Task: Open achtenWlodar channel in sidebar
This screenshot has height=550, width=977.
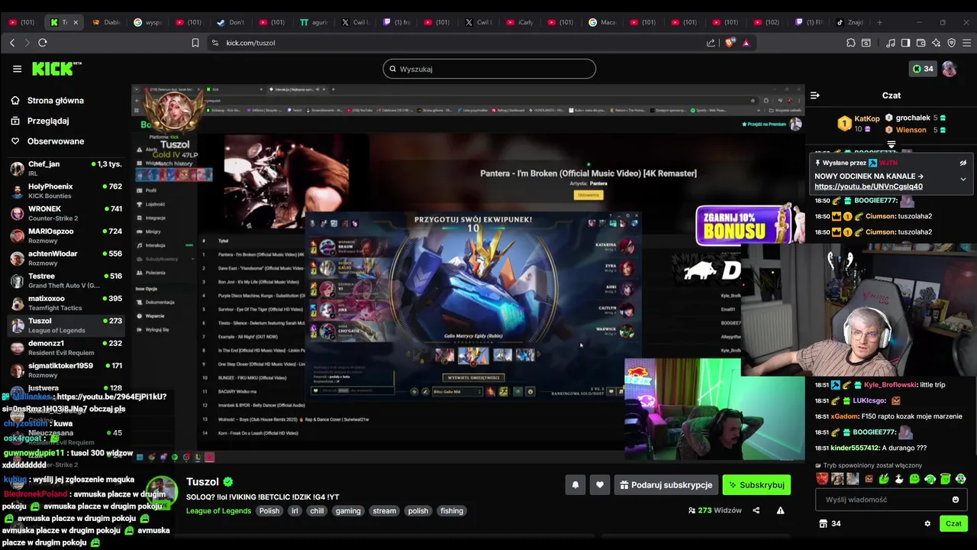Action: coord(66,258)
